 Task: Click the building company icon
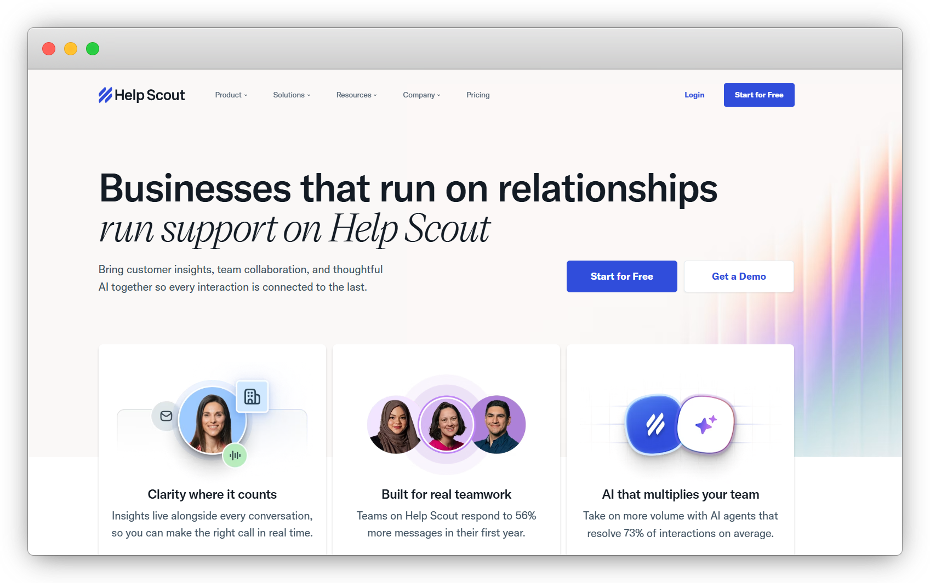point(252,396)
